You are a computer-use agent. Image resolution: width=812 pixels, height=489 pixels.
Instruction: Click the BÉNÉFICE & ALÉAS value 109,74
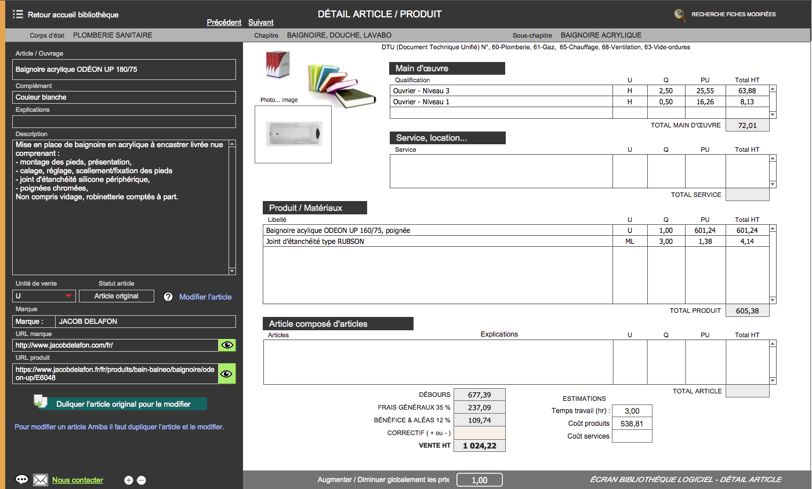pyautogui.click(x=479, y=420)
